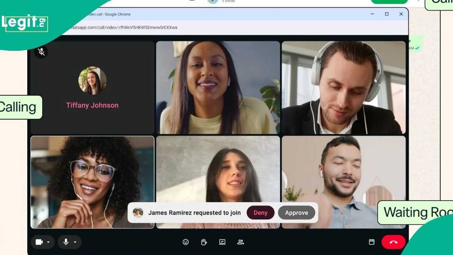Open camera options dropdown arrow

coord(48,243)
